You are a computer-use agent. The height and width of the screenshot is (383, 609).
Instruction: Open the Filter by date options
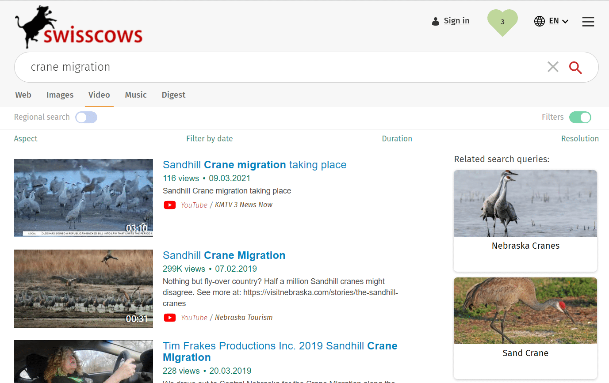(209, 138)
